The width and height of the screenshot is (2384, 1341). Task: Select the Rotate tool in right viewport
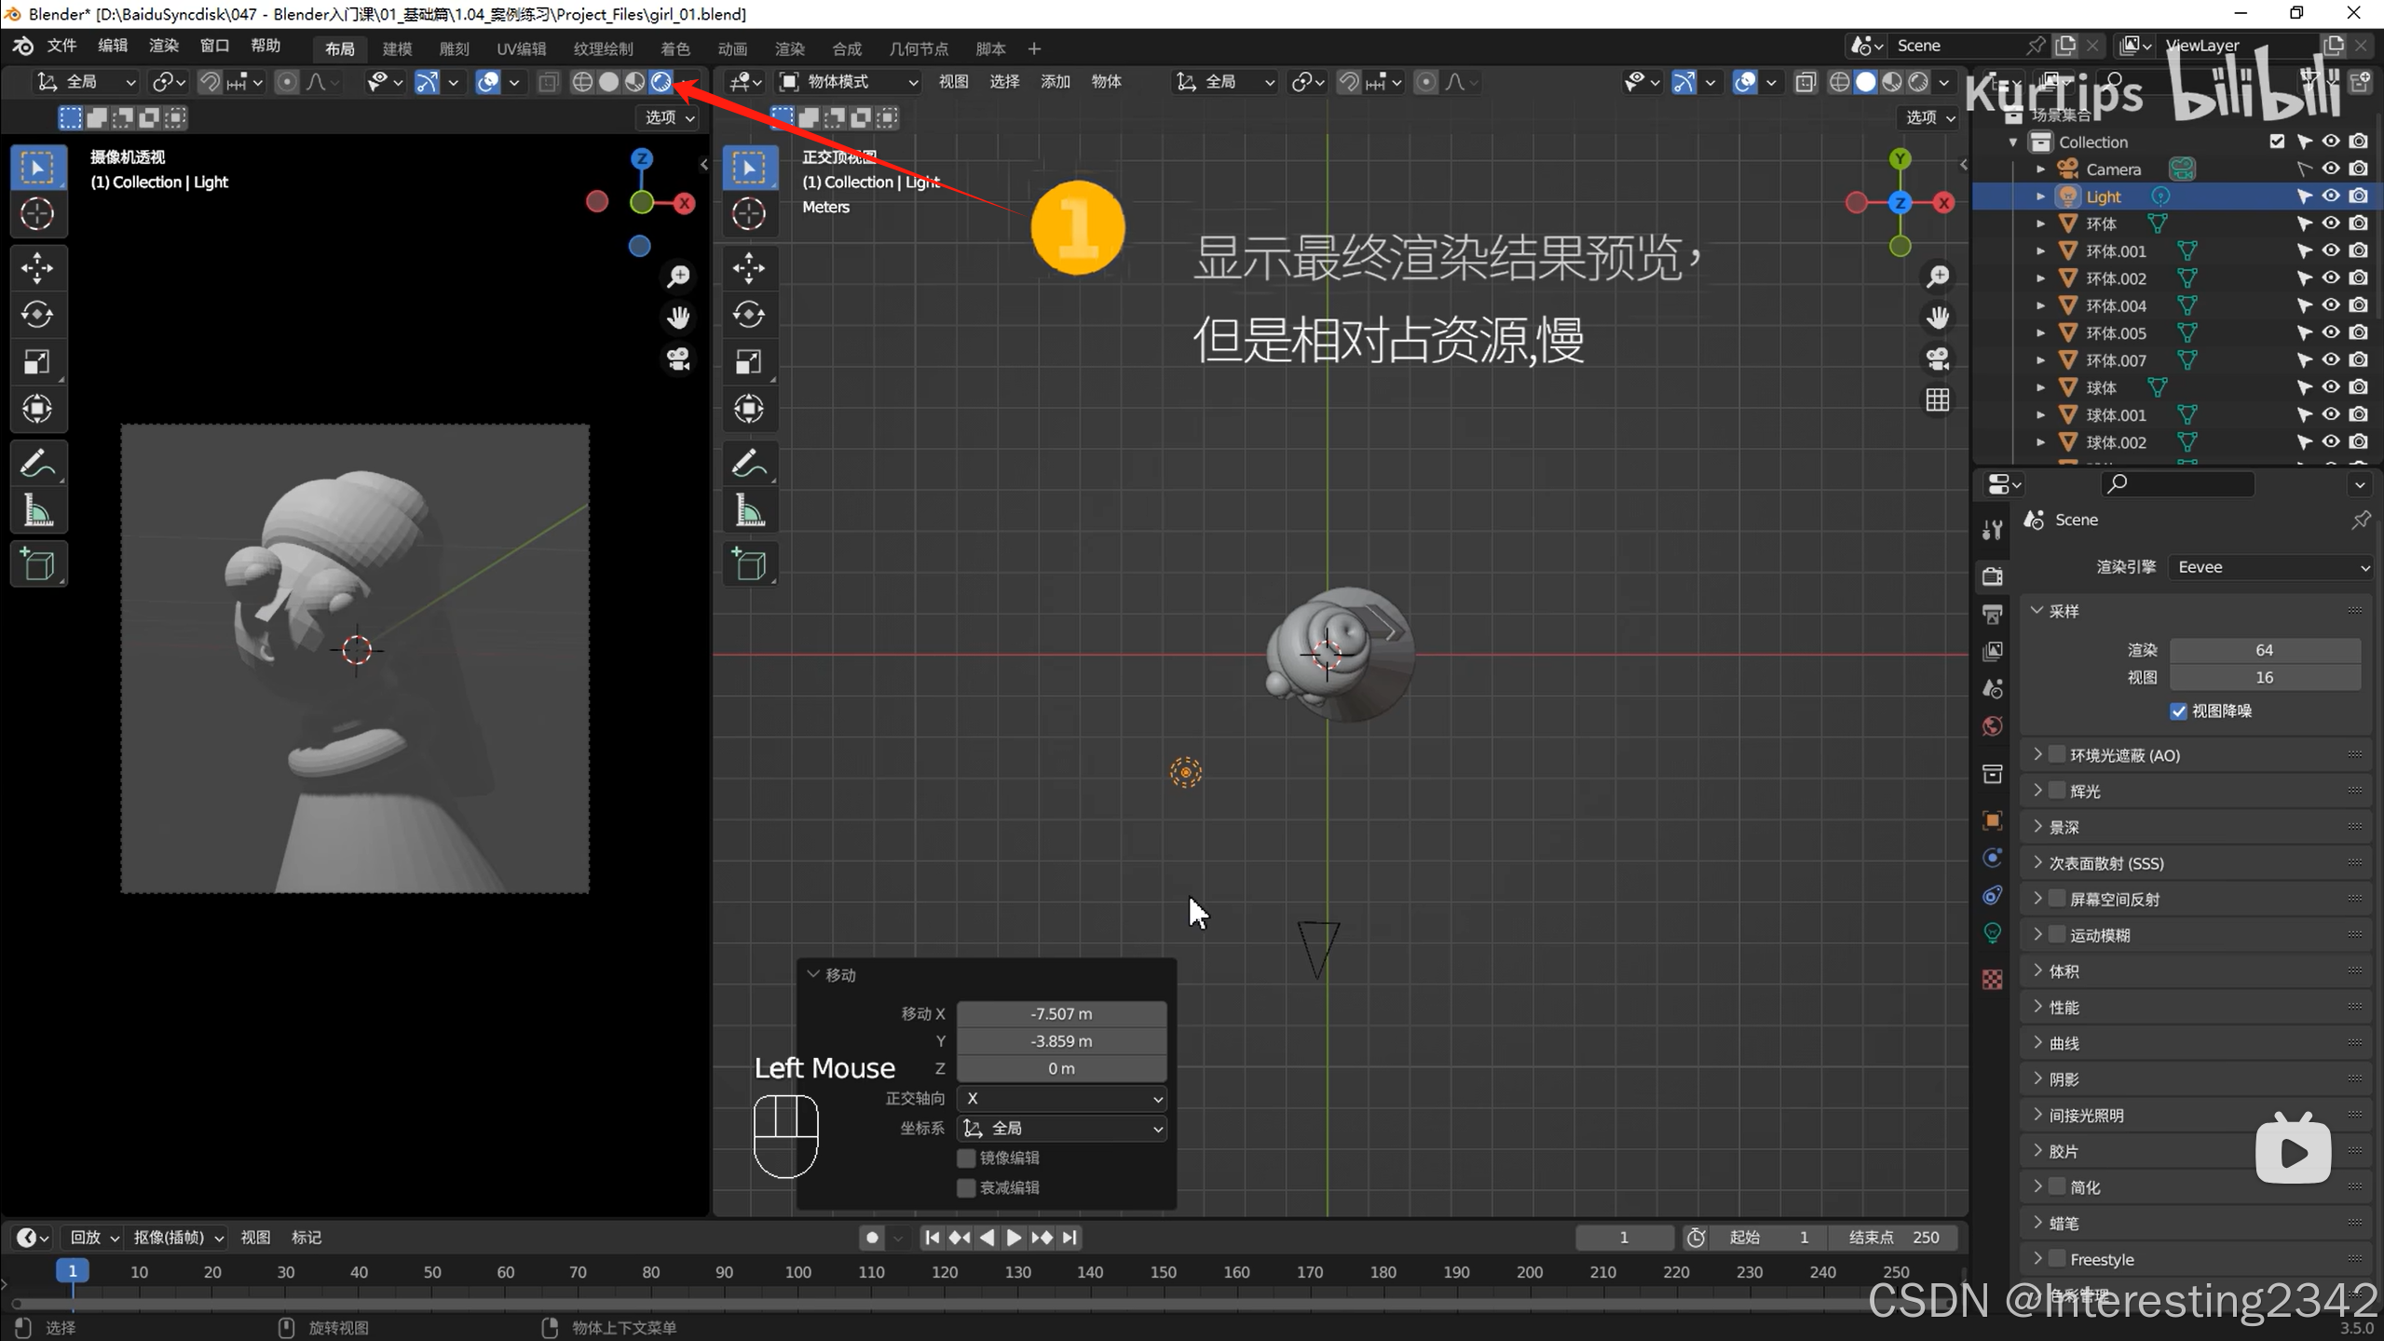[x=749, y=315]
